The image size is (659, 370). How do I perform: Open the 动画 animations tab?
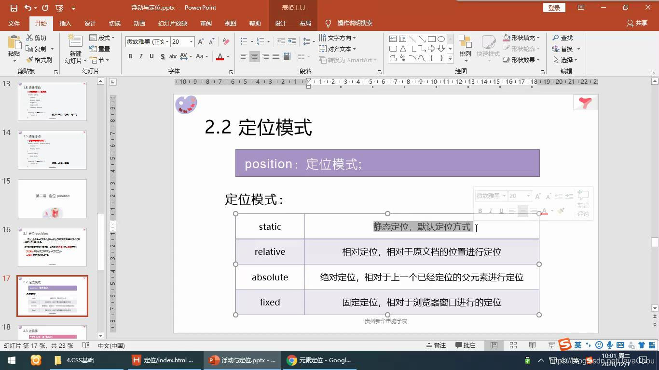(139, 23)
